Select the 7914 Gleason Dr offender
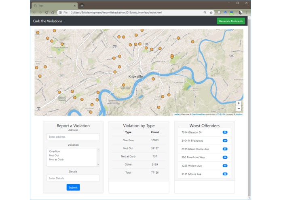Image resolution: width=281 pixels, height=200 pixels. coord(205,132)
